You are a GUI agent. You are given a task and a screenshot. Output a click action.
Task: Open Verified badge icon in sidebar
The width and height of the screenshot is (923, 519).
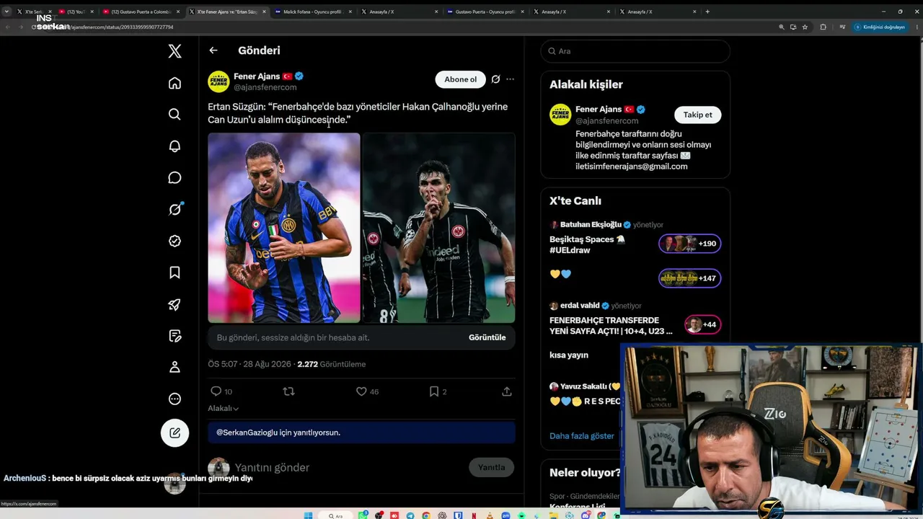pos(175,241)
